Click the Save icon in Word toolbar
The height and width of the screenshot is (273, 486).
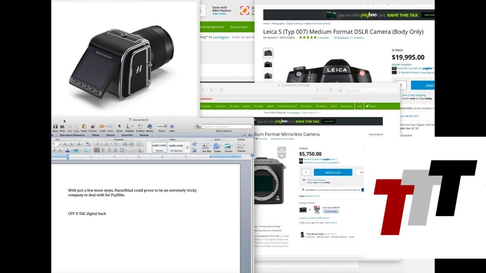point(55,127)
